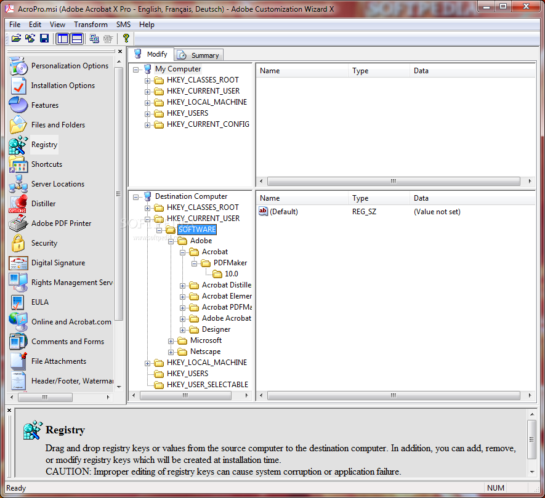The width and height of the screenshot is (545, 498).
Task: Open Online and Acrobat.com icon
Action: [18, 322]
